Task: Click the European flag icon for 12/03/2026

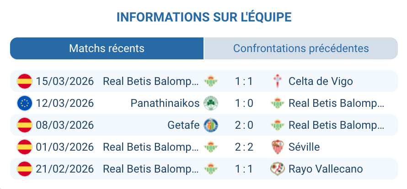Action: pos(24,103)
